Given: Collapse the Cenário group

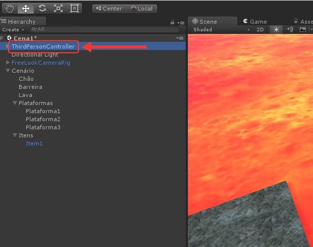Looking at the screenshot, I should 8,71.
